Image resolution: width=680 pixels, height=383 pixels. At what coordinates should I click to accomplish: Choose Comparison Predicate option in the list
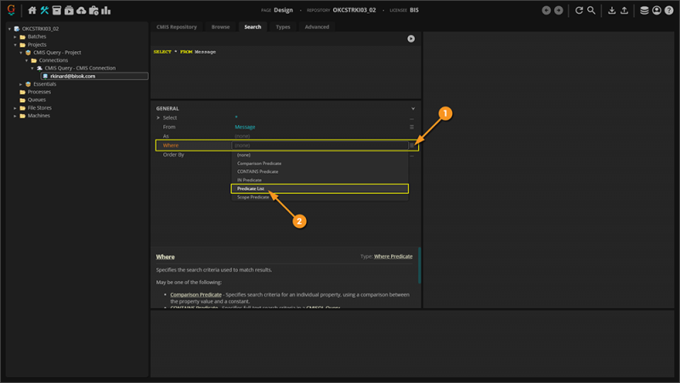point(259,163)
